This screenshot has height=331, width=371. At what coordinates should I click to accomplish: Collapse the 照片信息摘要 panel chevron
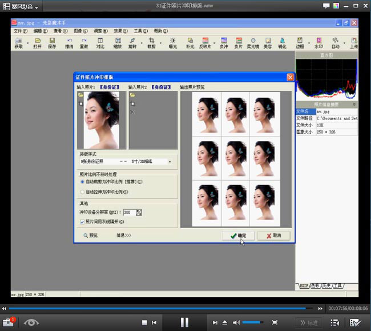(354, 104)
